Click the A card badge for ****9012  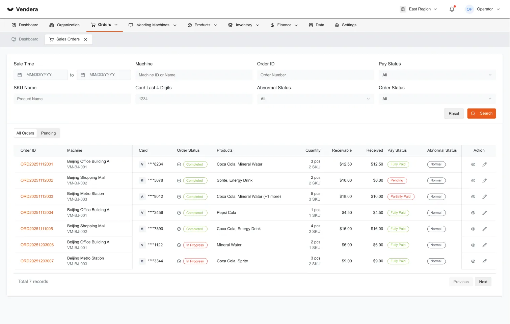[142, 197]
